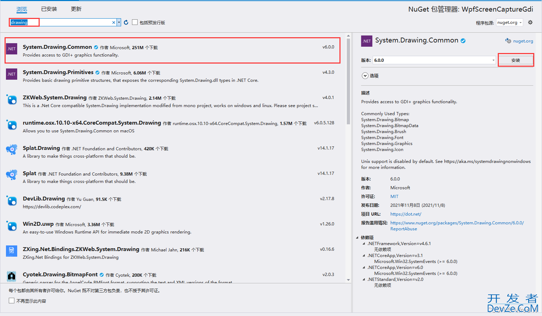Click the Win2D.uwp package icon
The image size is (542, 316).
[x=12, y=226]
